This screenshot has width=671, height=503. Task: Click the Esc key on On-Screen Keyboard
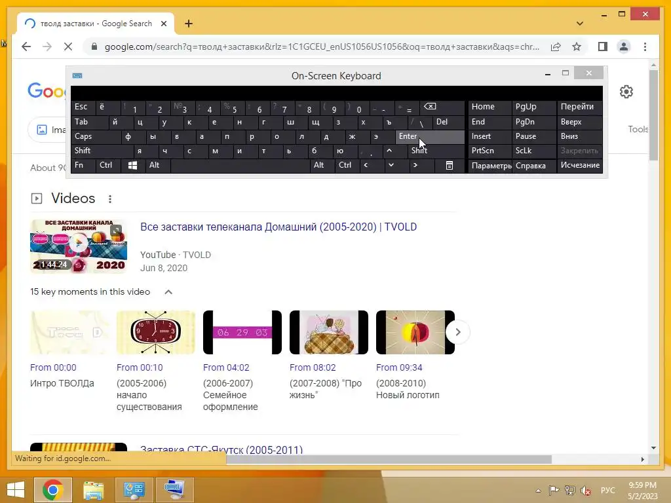click(83, 107)
